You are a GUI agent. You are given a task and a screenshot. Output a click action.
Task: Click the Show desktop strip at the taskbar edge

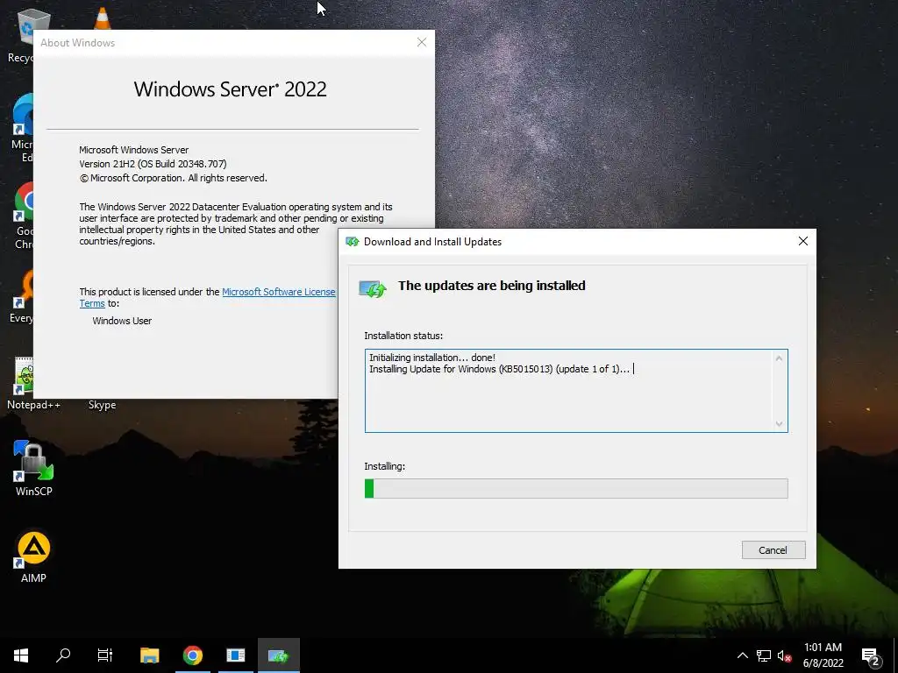(x=895, y=655)
